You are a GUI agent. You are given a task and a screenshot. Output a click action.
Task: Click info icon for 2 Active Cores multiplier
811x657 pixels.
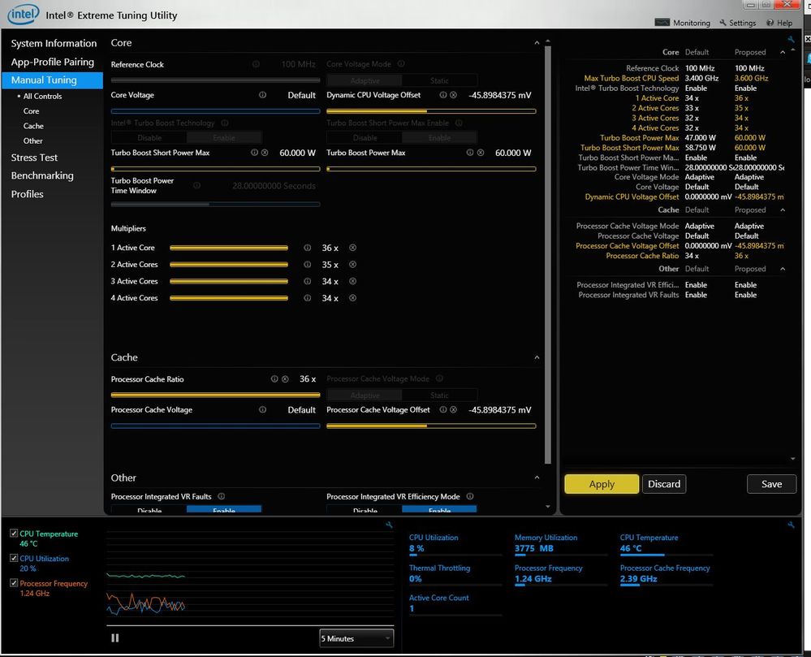307,265
